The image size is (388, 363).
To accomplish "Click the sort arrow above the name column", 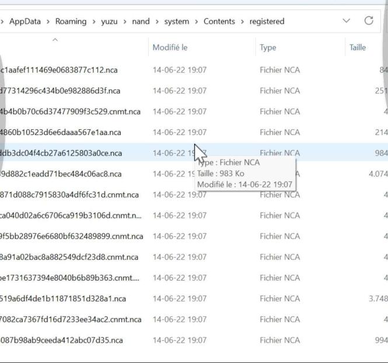I will (x=55, y=40).
